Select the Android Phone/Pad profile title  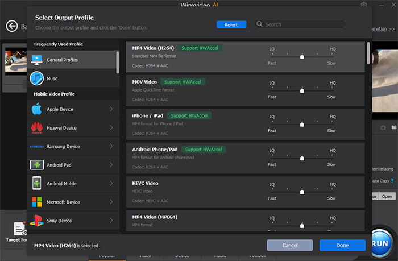click(x=155, y=150)
